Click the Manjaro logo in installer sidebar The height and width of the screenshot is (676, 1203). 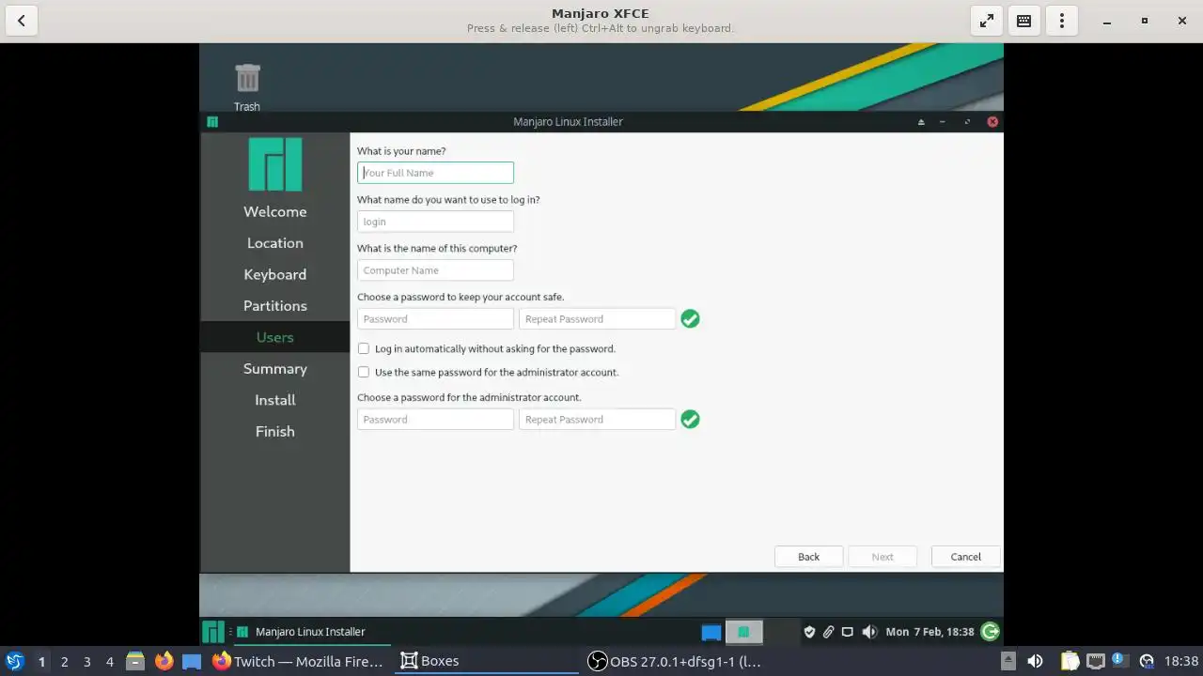pyautogui.click(x=275, y=164)
